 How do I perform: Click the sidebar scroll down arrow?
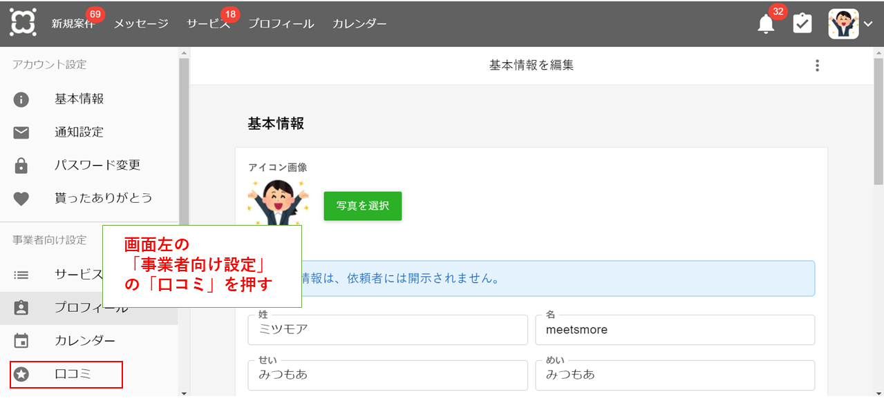[x=184, y=393]
